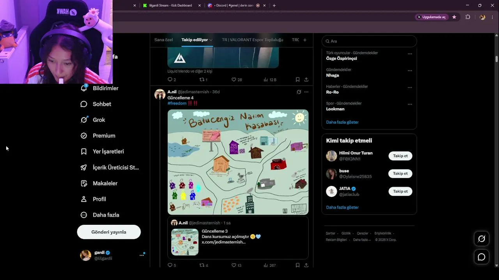Bookmark the post with 12 B views
Viewport: 499px width, 280px height.
click(x=297, y=79)
